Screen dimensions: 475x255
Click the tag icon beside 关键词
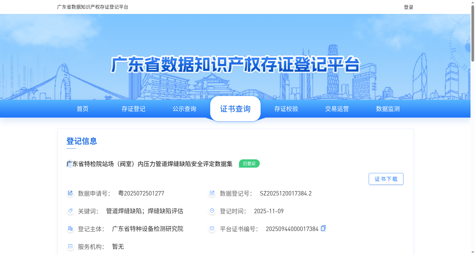click(x=70, y=211)
